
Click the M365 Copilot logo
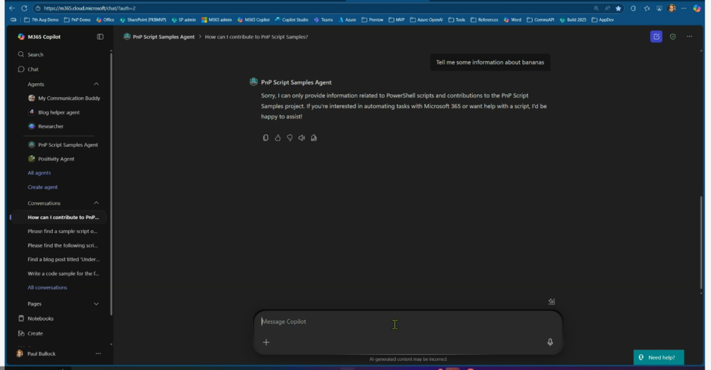(21, 37)
